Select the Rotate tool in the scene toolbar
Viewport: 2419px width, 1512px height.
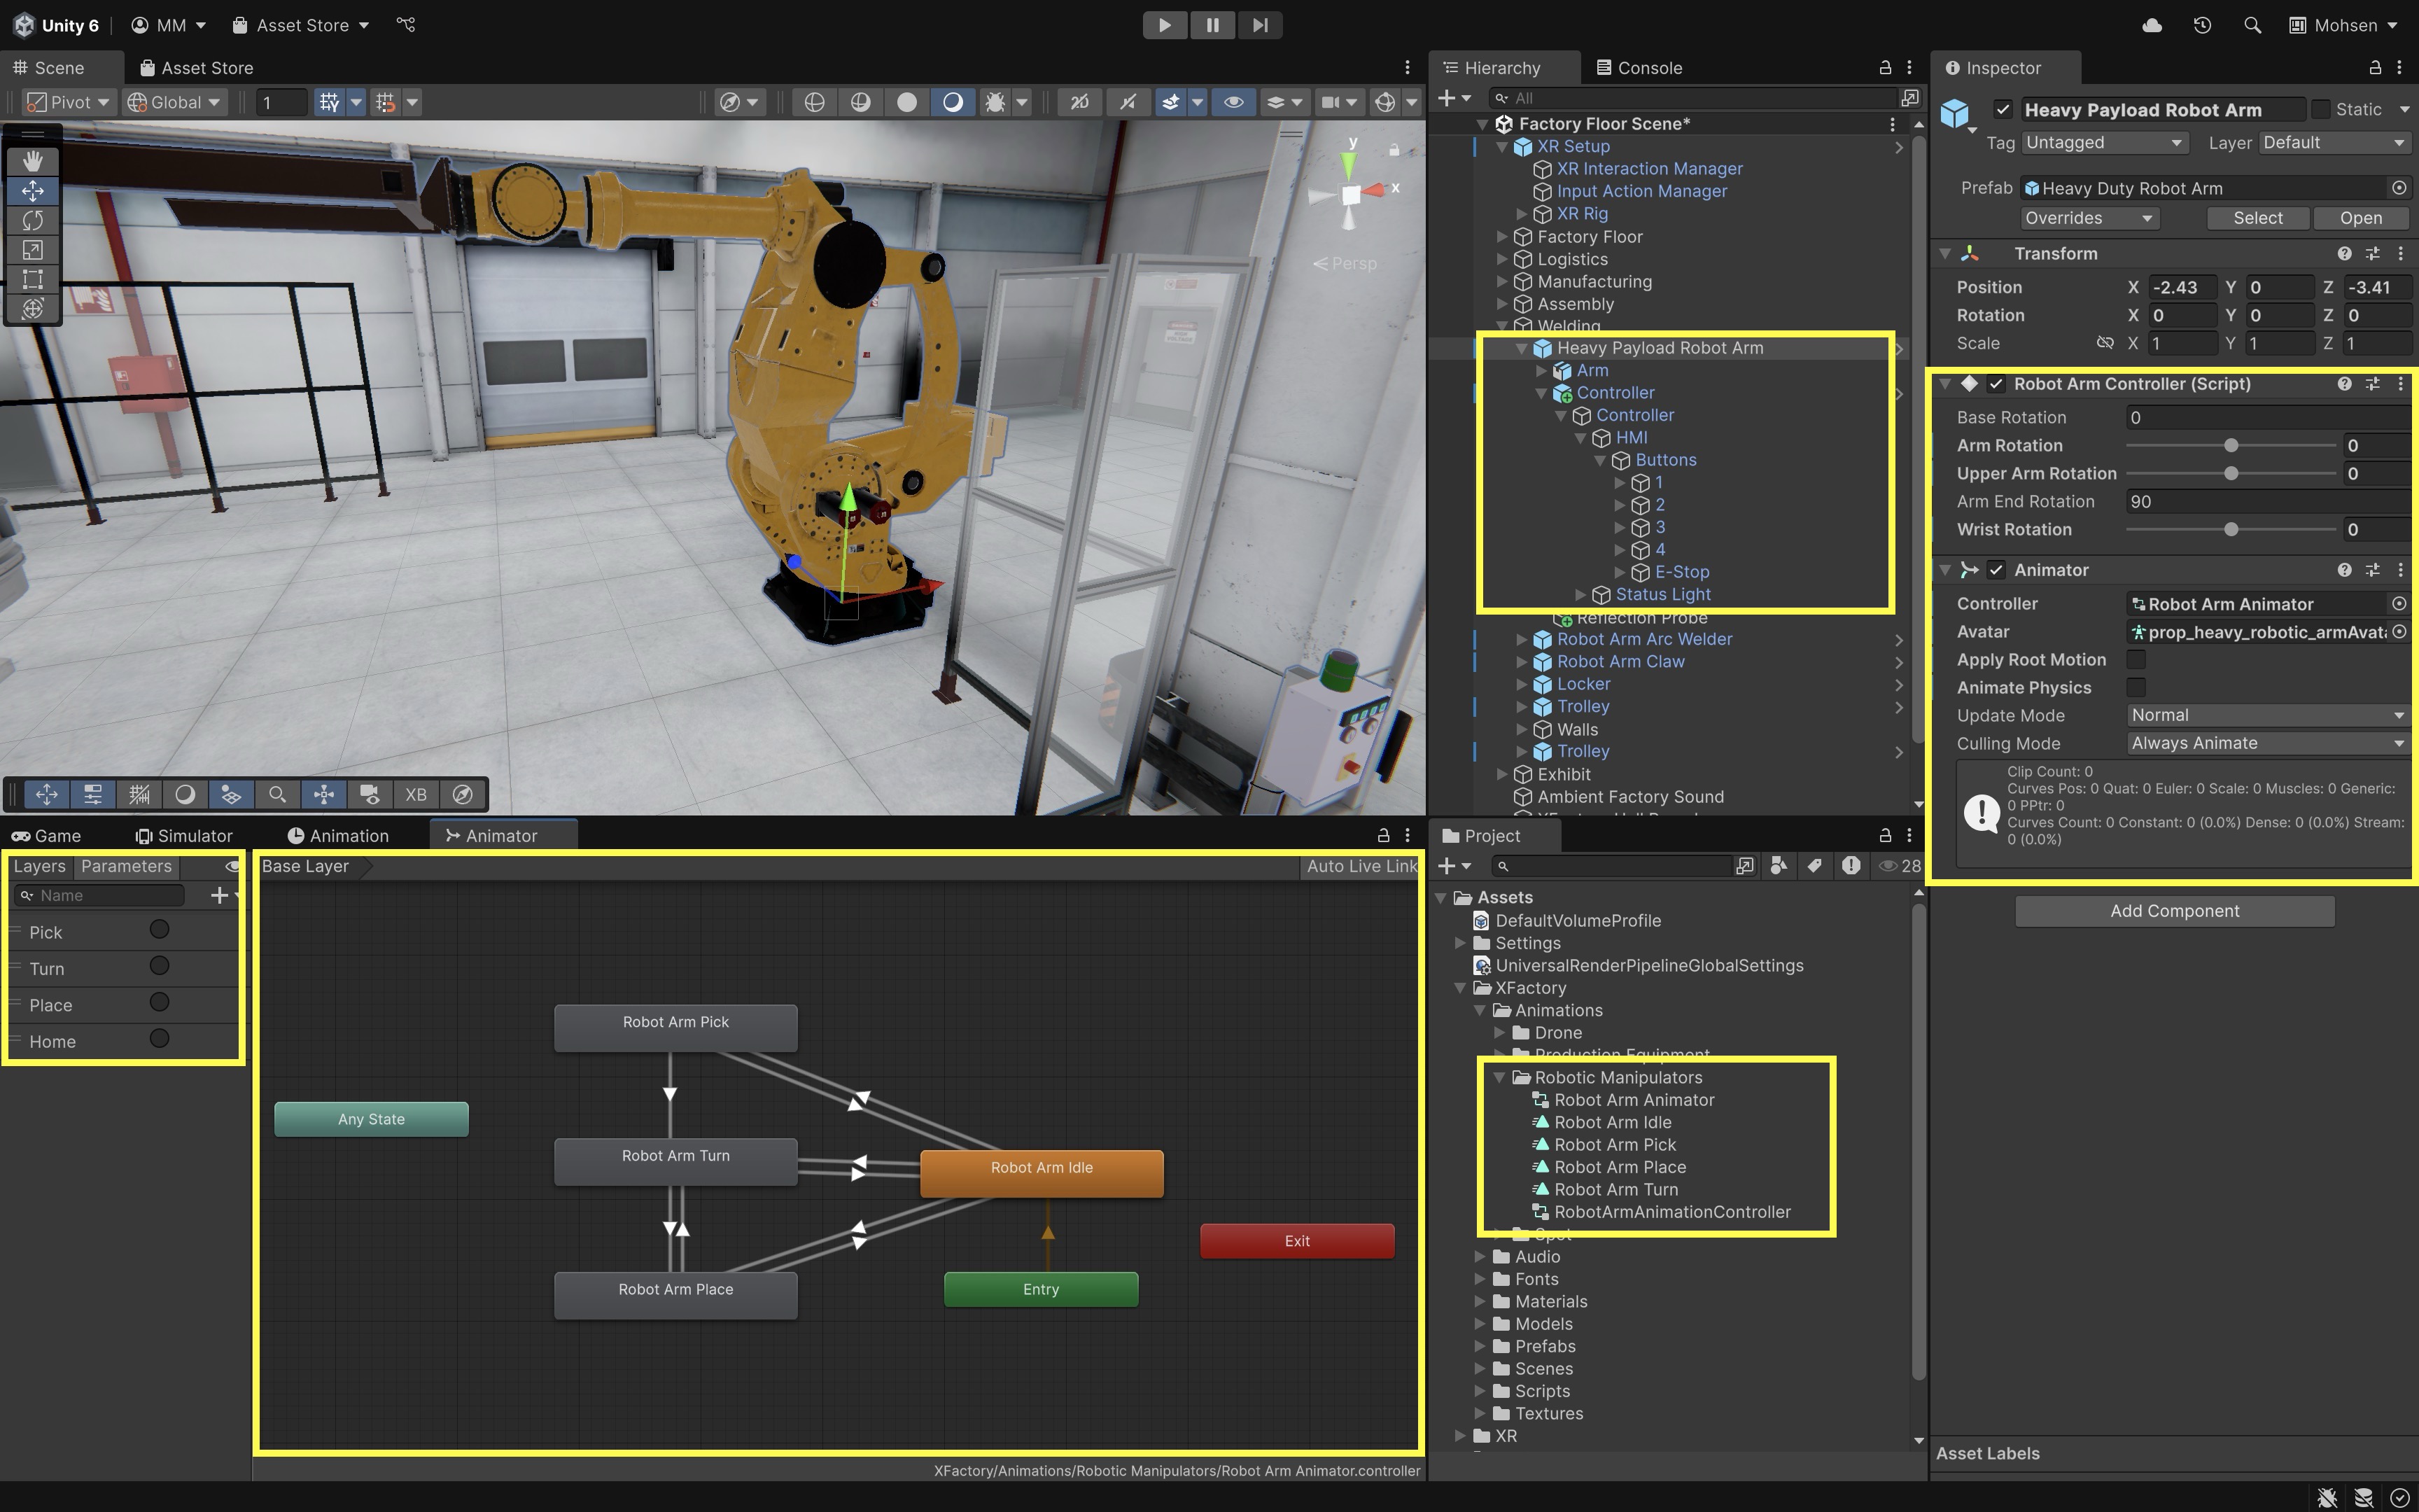tap(33, 220)
